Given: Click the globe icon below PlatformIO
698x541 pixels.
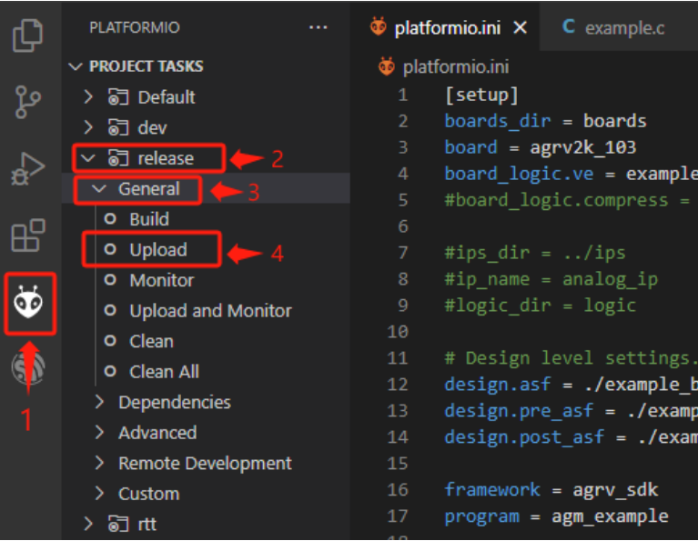Looking at the screenshot, I should (29, 368).
